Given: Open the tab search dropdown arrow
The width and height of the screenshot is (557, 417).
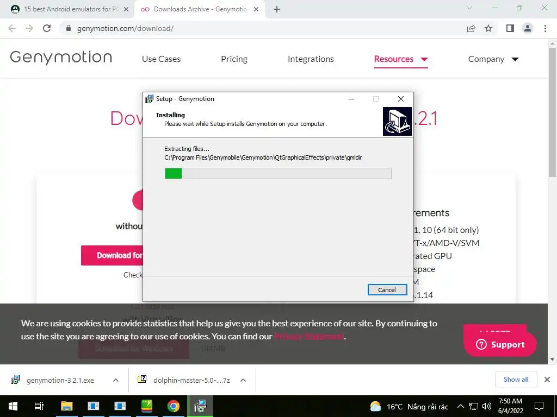Looking at the screenshot, I should point(469,8).
